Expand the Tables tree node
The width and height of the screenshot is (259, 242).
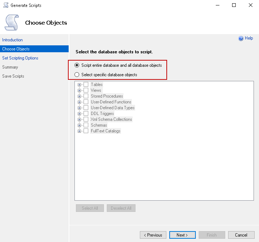(x=79, y=85)
